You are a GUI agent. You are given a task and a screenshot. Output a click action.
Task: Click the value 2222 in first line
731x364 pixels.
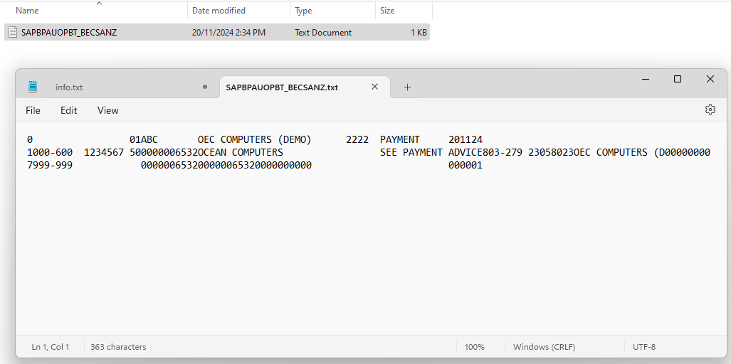click(357, 139)
